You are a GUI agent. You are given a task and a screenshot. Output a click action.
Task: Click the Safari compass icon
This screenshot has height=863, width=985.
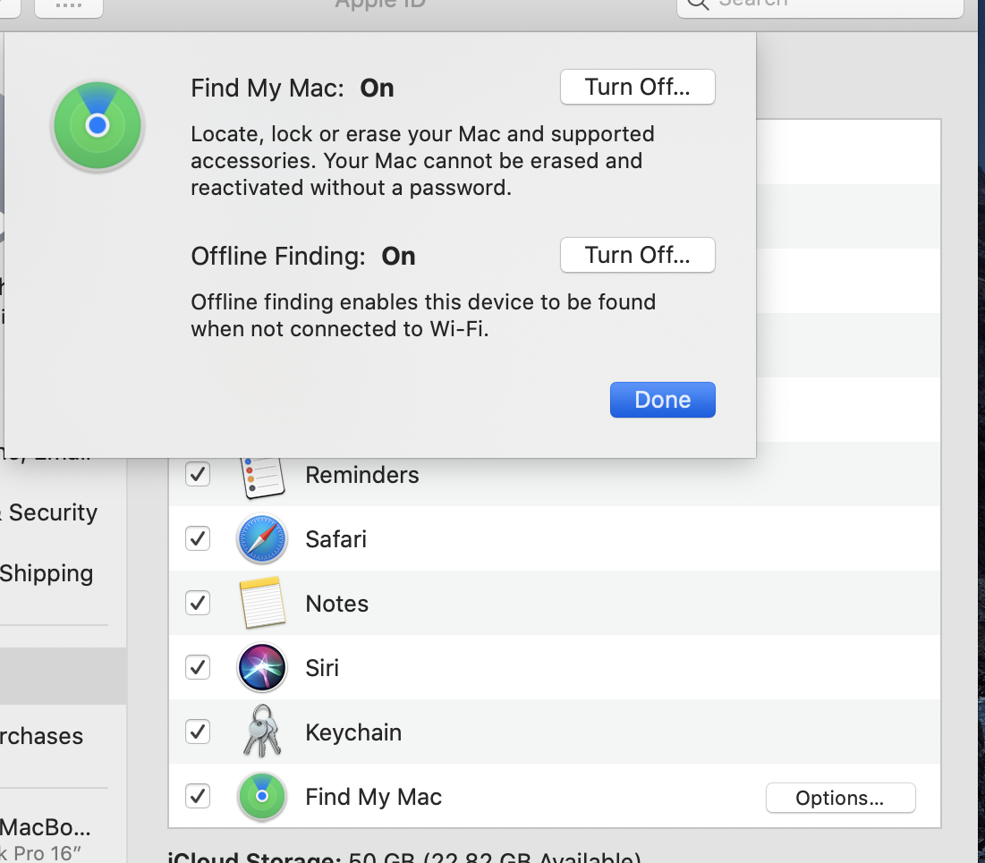262,539
